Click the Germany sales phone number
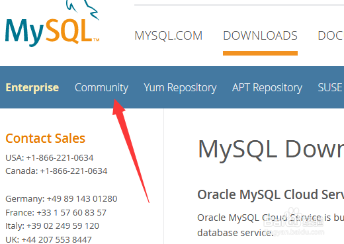Image resolution: width=344 pixels, height=244 pixels. point(82,199)
